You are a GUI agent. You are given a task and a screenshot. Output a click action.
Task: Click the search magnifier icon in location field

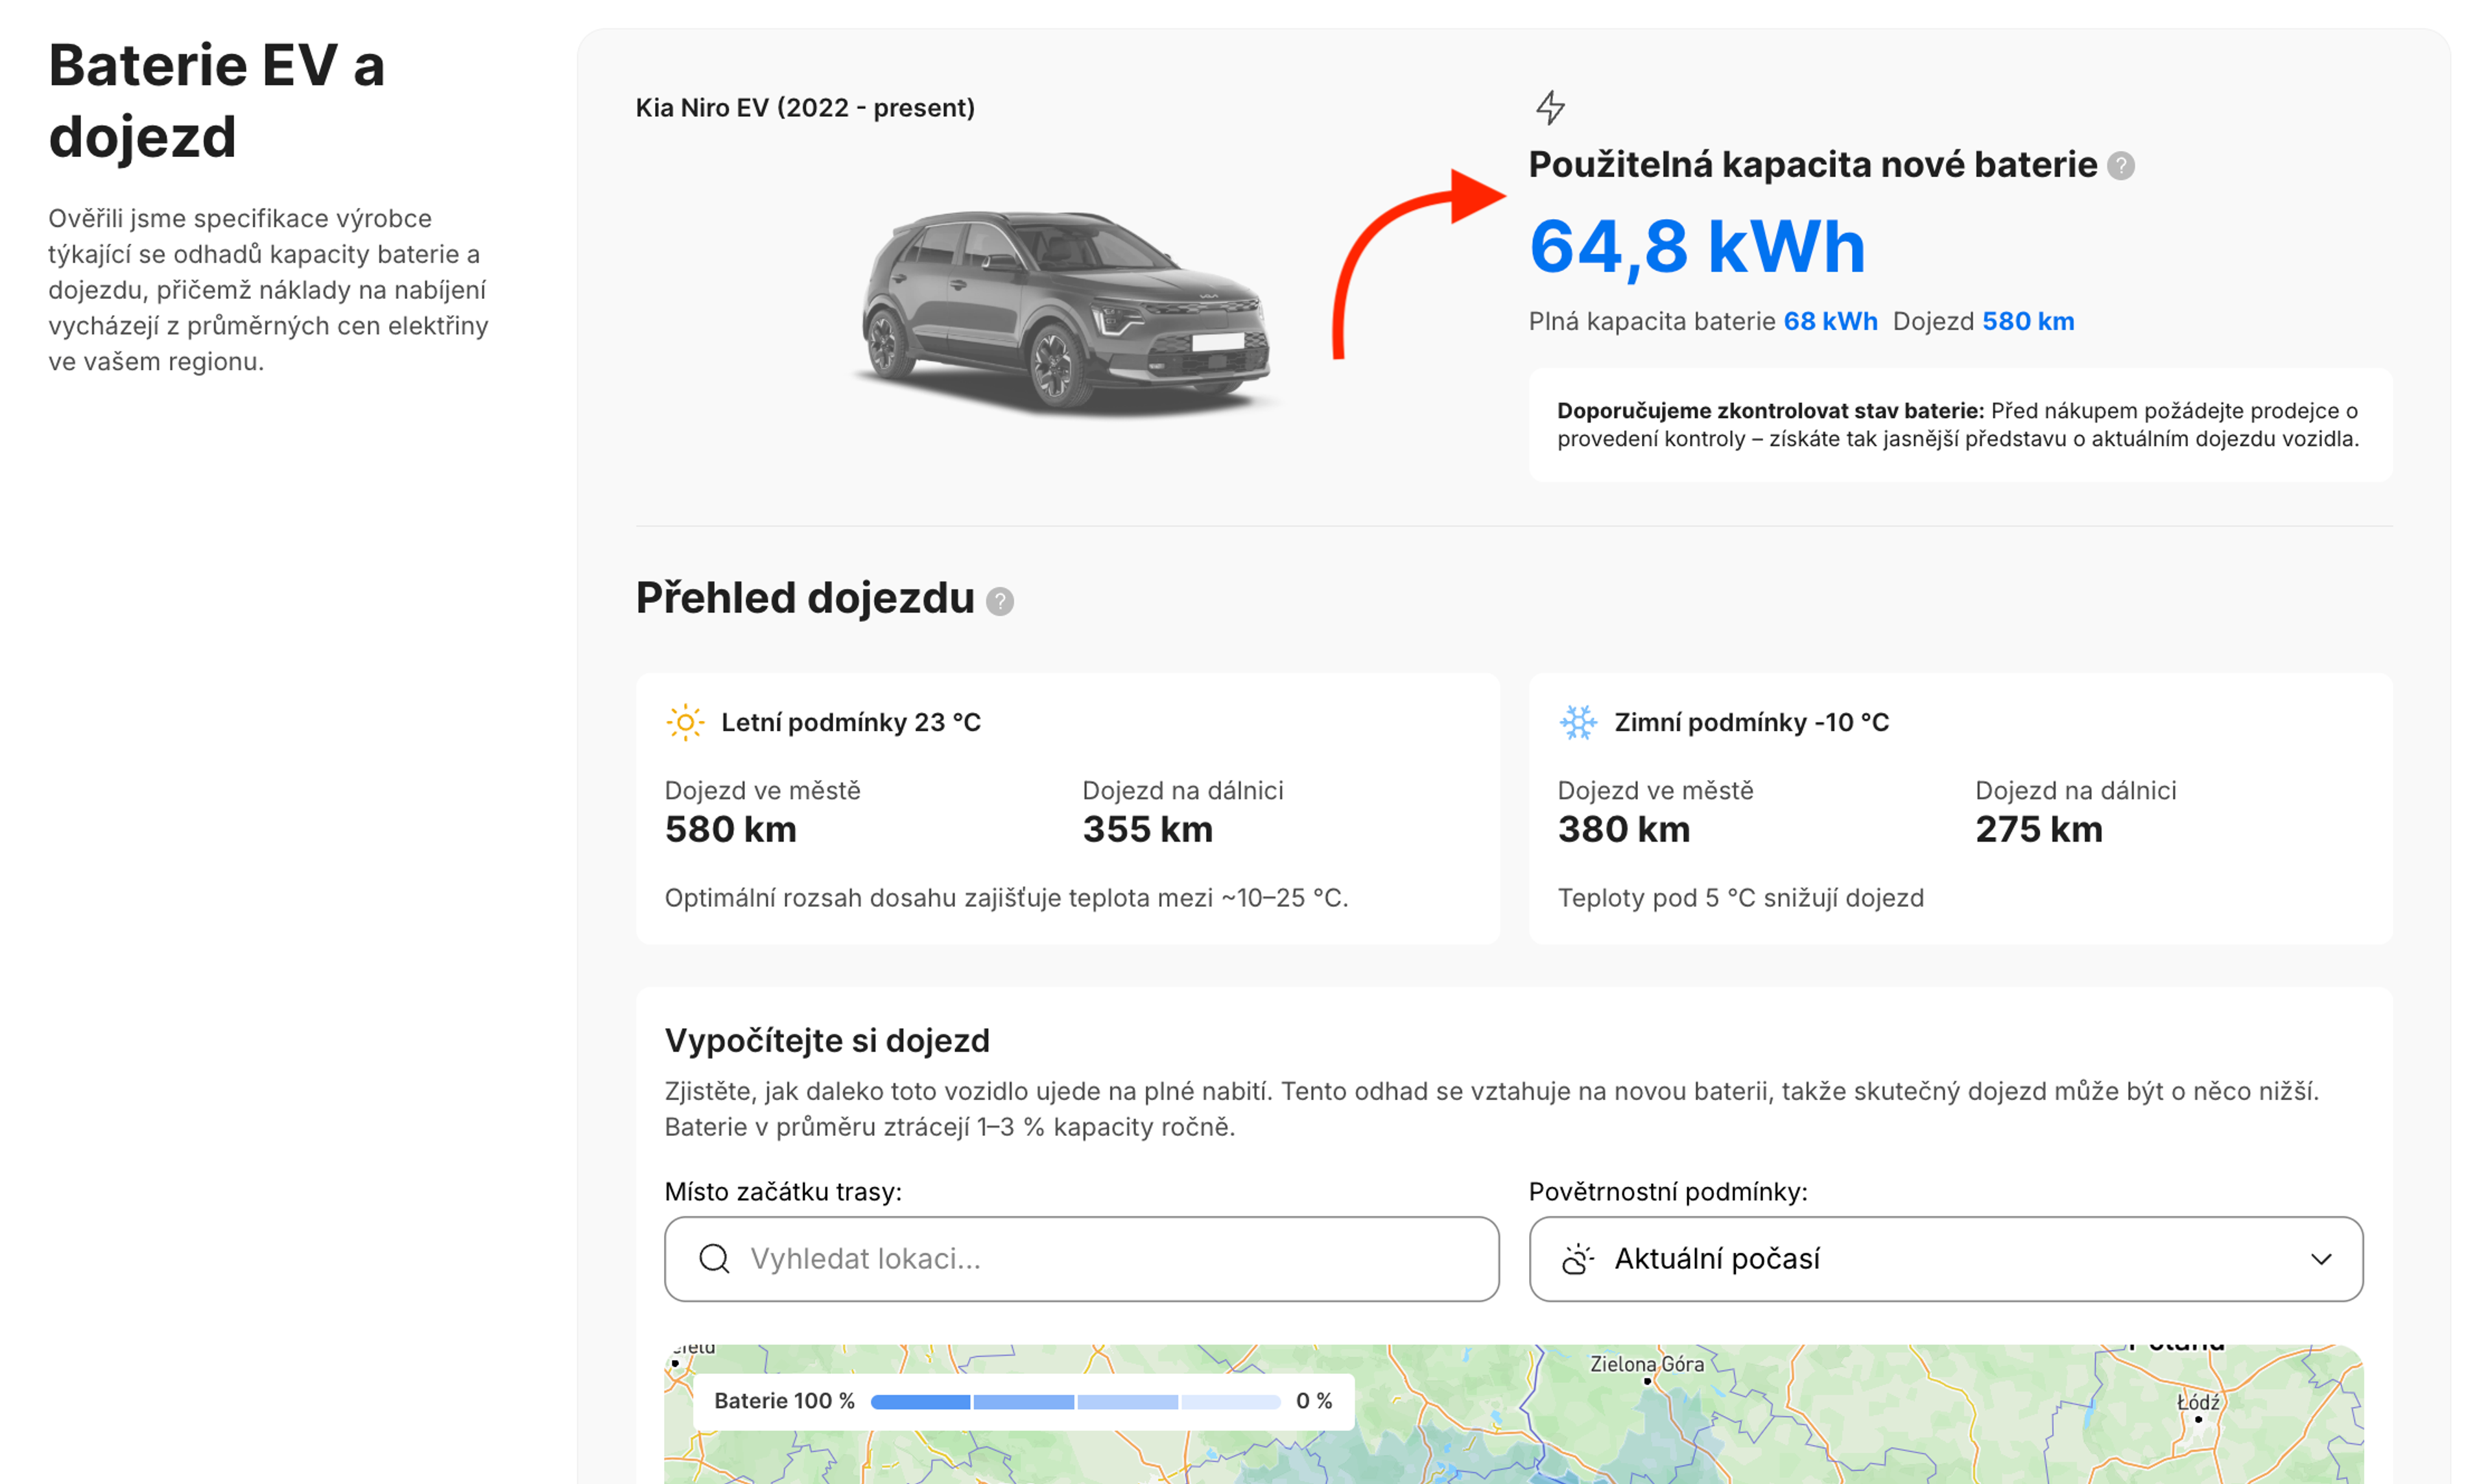714,1258
